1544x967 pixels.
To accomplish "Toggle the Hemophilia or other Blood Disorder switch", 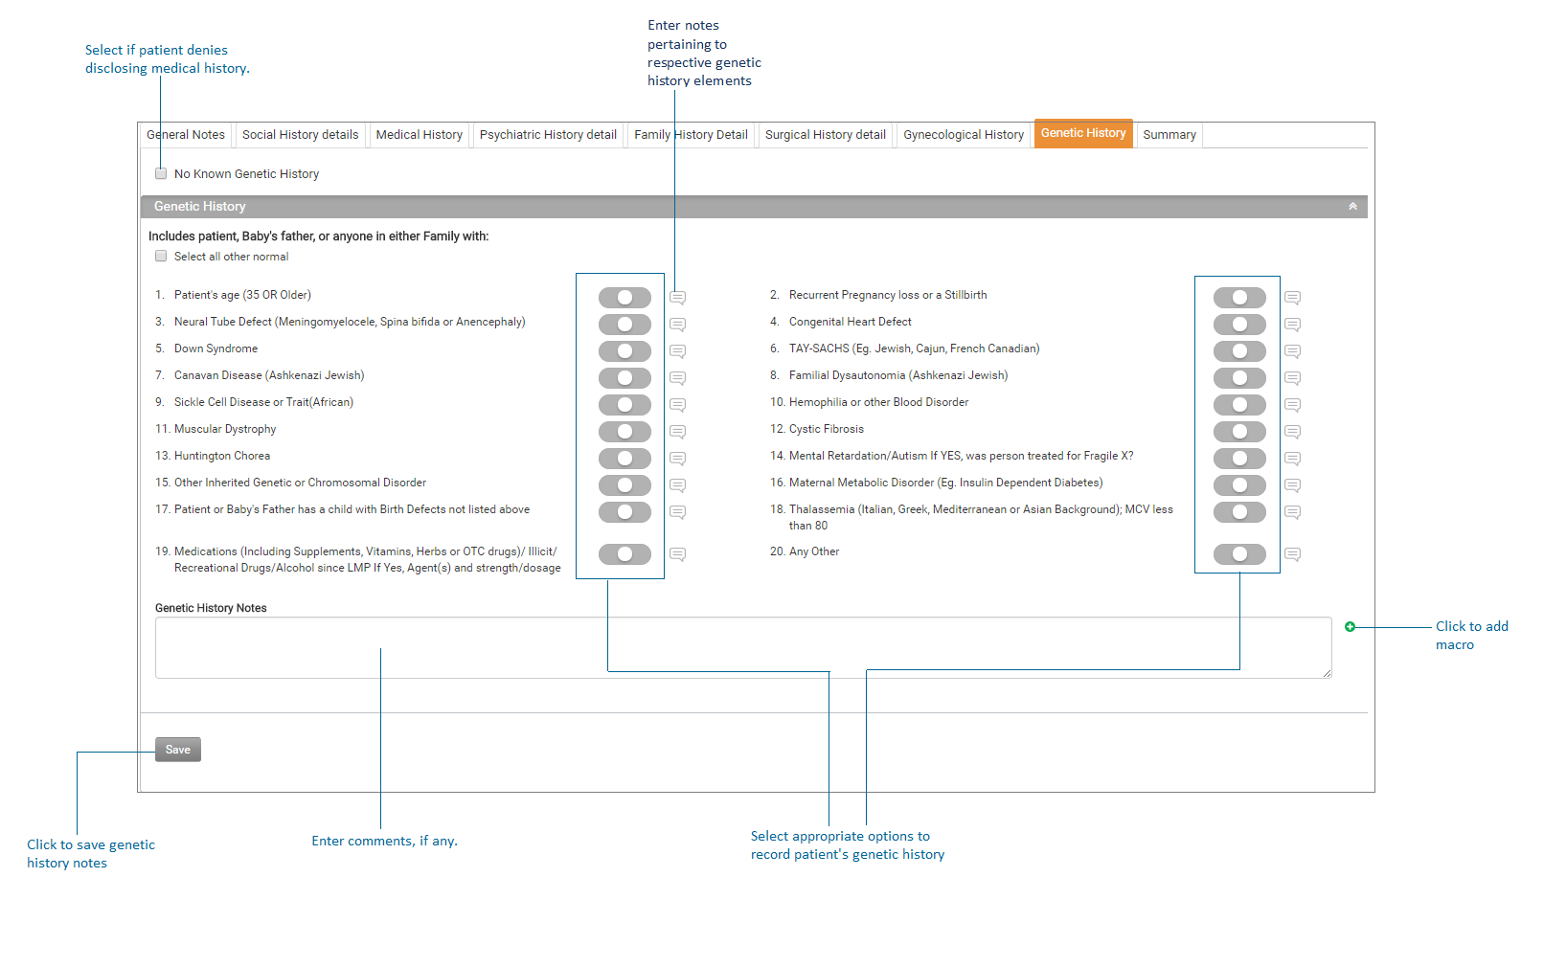I will pos(1239,405).
